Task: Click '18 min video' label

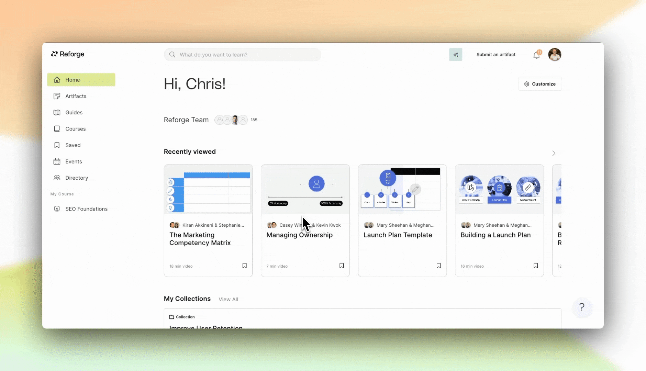Action: (181, 266)
